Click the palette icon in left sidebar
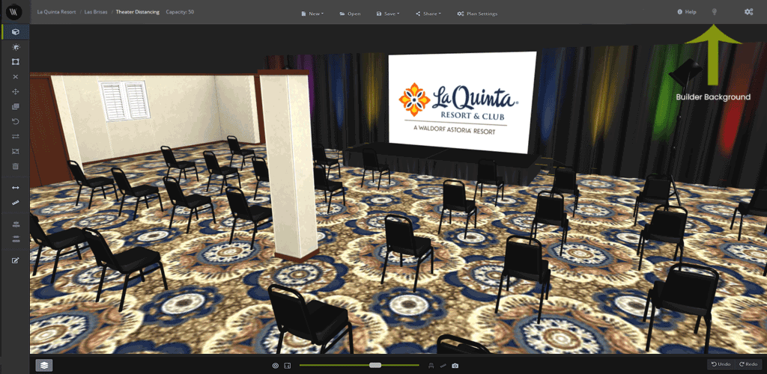Screen dimensions: 767x374 tap(16, 47)
